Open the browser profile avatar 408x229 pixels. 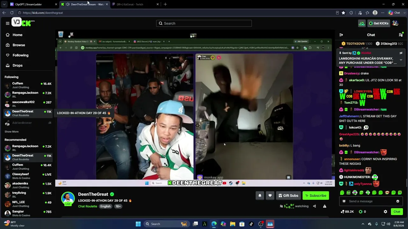point(375,13)
